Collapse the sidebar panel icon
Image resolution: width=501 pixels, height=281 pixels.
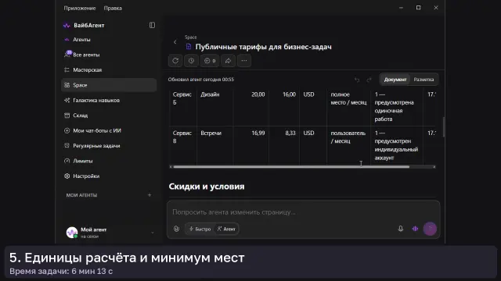152,25
